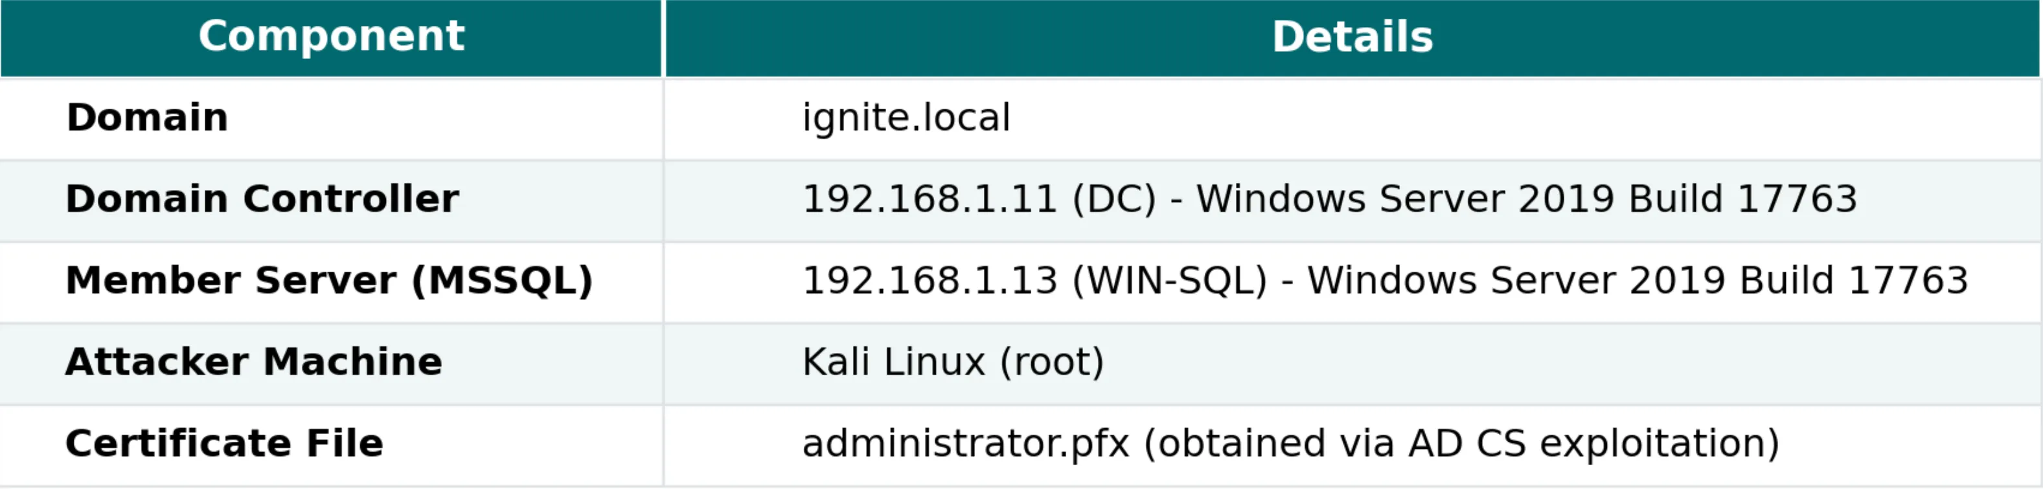
Task: Click the word 'Machine' in Attacker row
Action: pos(352,362)
